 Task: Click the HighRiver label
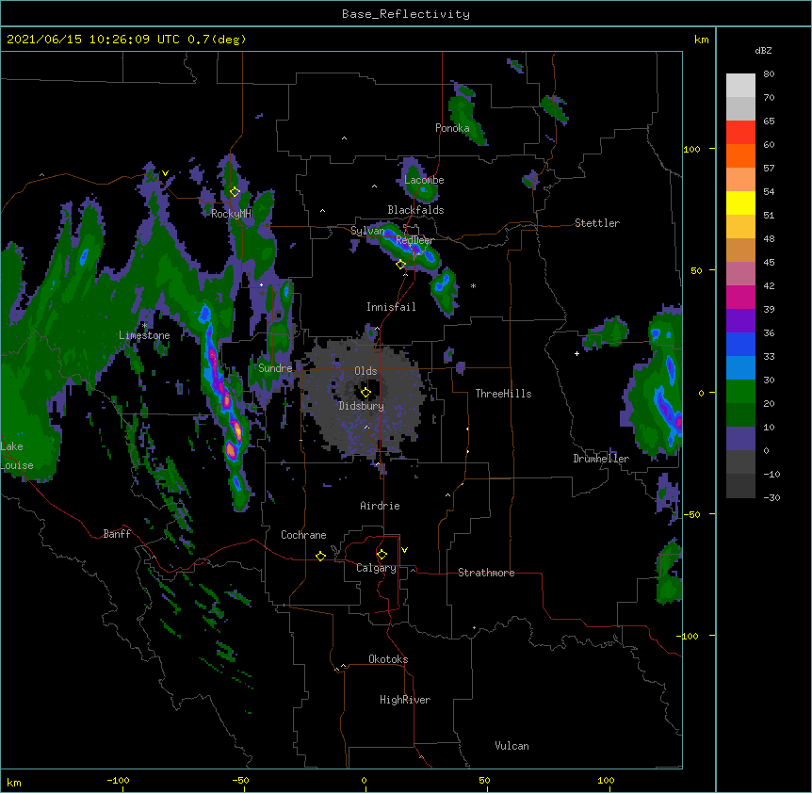pos(405,700)
